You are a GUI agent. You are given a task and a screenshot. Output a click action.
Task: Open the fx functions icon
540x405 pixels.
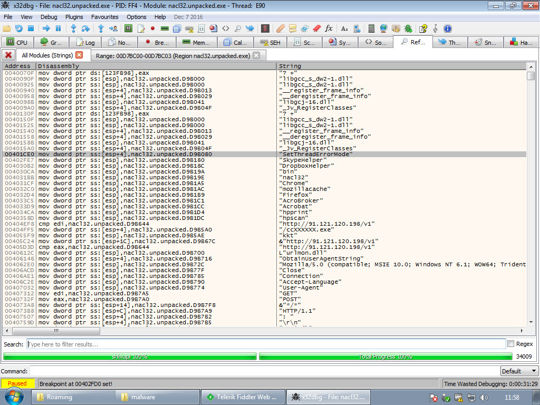point(329,28)
